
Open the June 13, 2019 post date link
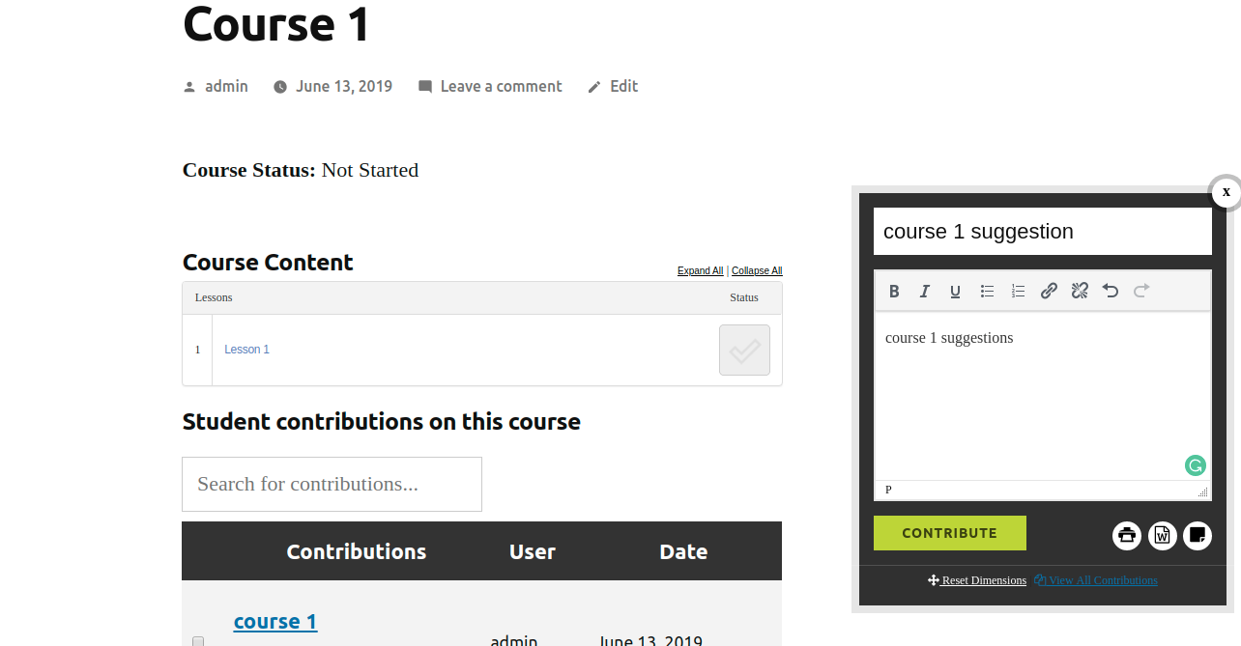coord(344,86)
